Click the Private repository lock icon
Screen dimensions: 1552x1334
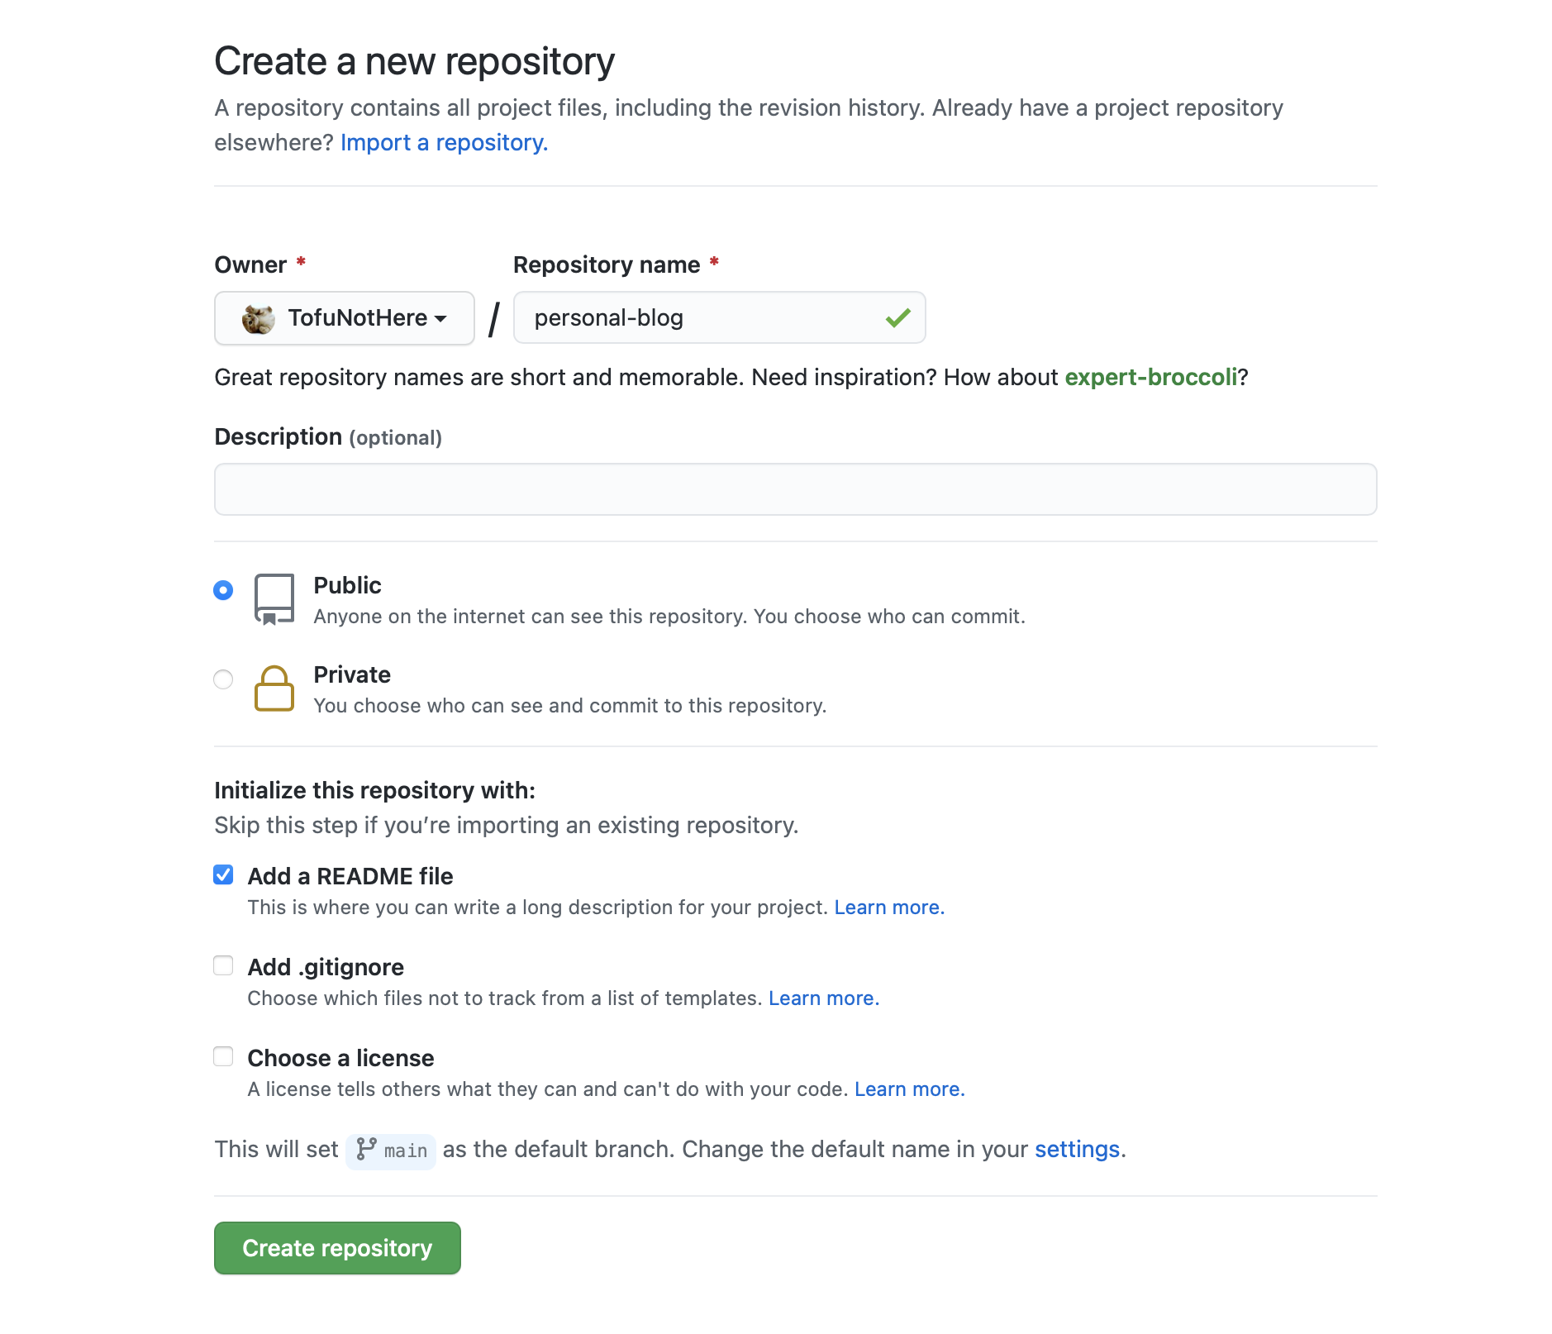click(274, 688)
